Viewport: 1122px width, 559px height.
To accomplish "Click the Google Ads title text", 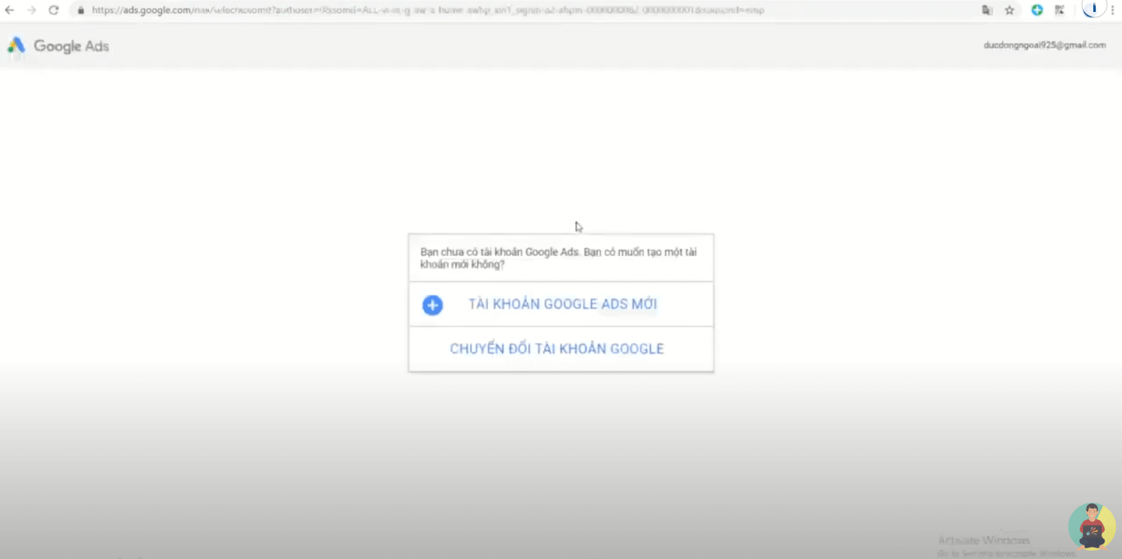I will click(x=71, y=46).
